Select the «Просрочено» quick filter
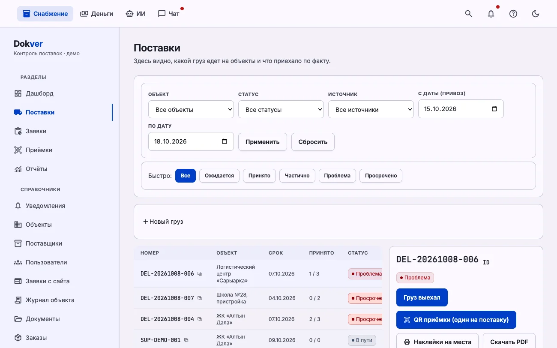 (381, 176)
